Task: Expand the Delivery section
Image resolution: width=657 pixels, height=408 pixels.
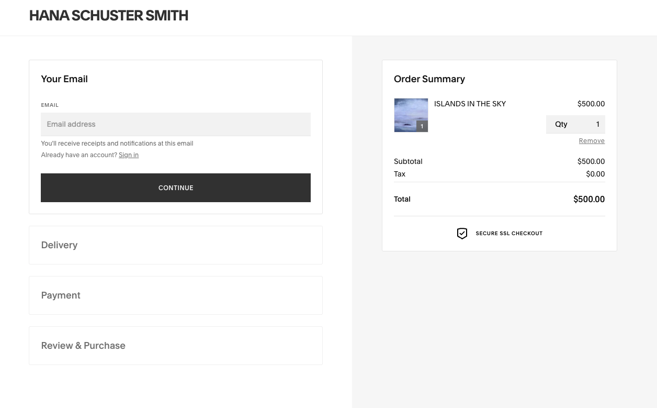Action: [x=59, y=245]
